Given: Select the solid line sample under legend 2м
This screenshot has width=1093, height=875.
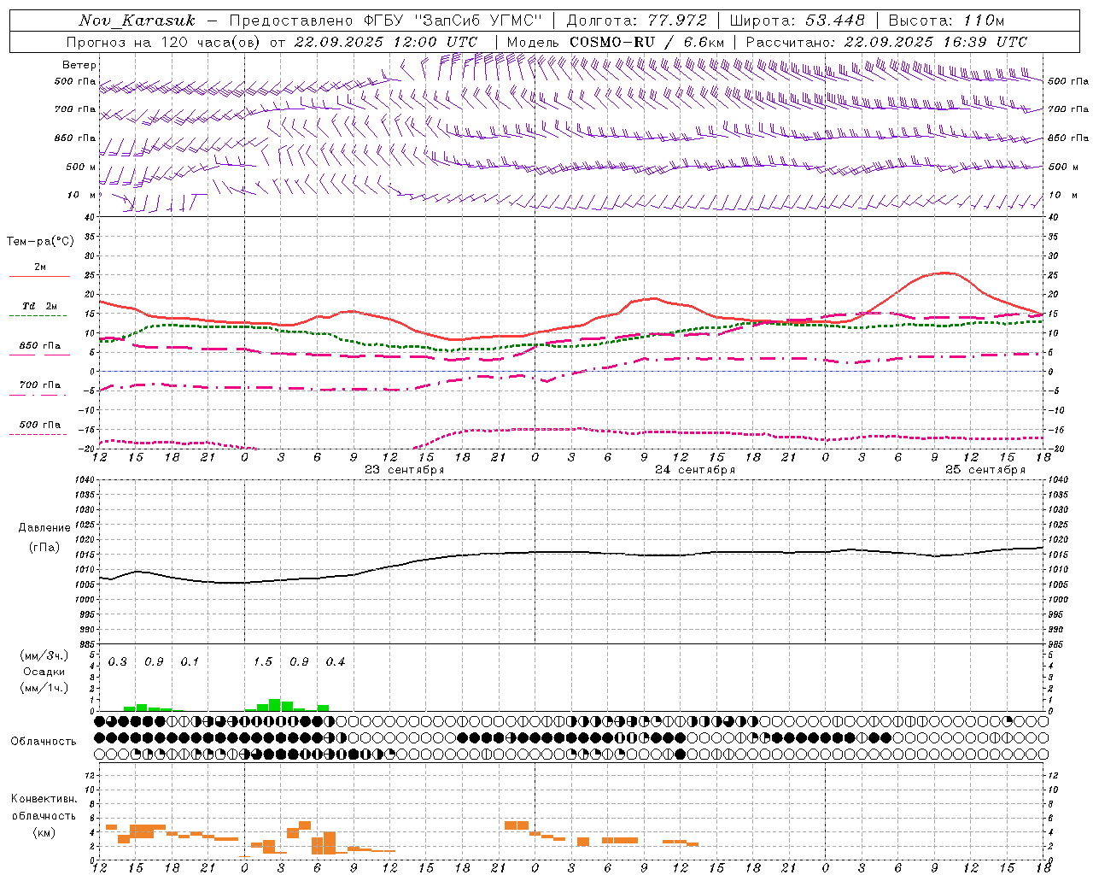Looking at the screenshot, I should coord(39,277).
